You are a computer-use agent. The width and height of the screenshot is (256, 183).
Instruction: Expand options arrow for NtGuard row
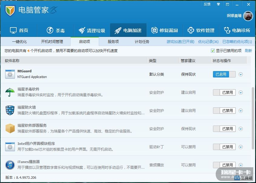click(x=241, y=74)
